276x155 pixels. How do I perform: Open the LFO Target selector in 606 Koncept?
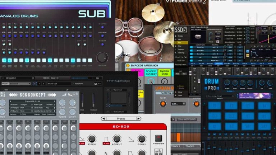click(x=21, y=108)
